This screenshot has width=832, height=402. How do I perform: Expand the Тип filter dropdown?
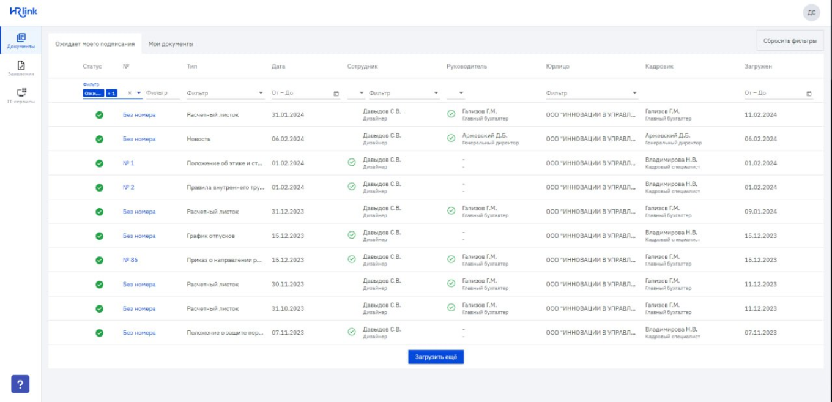(x=261, y=94)
